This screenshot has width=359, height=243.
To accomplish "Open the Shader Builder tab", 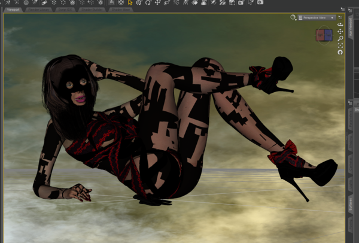I will pyautogui.click(x=92, y=10).
